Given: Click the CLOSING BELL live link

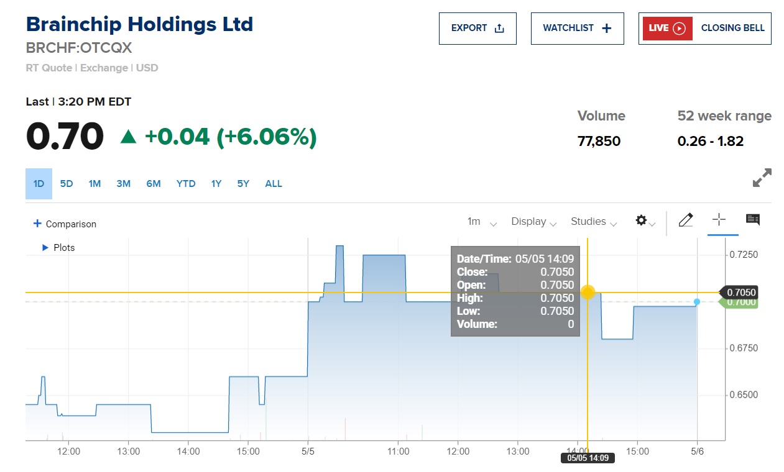Looking at the screenshot, I should point(732,28).
